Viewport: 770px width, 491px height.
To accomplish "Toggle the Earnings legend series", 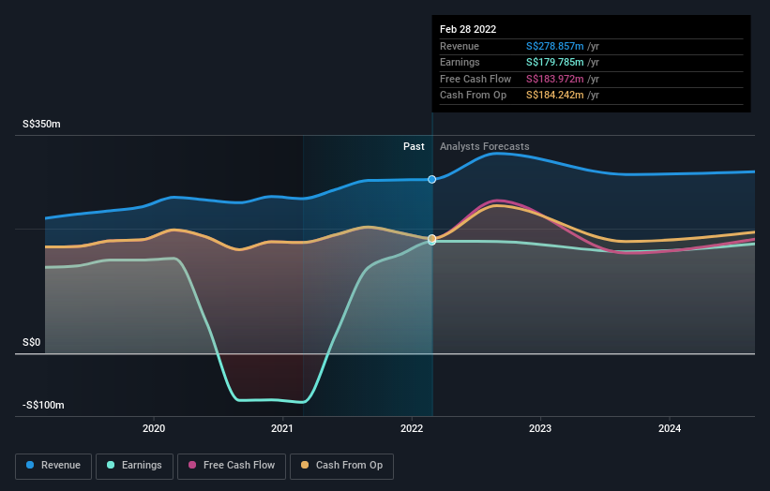I will [134, 466].
